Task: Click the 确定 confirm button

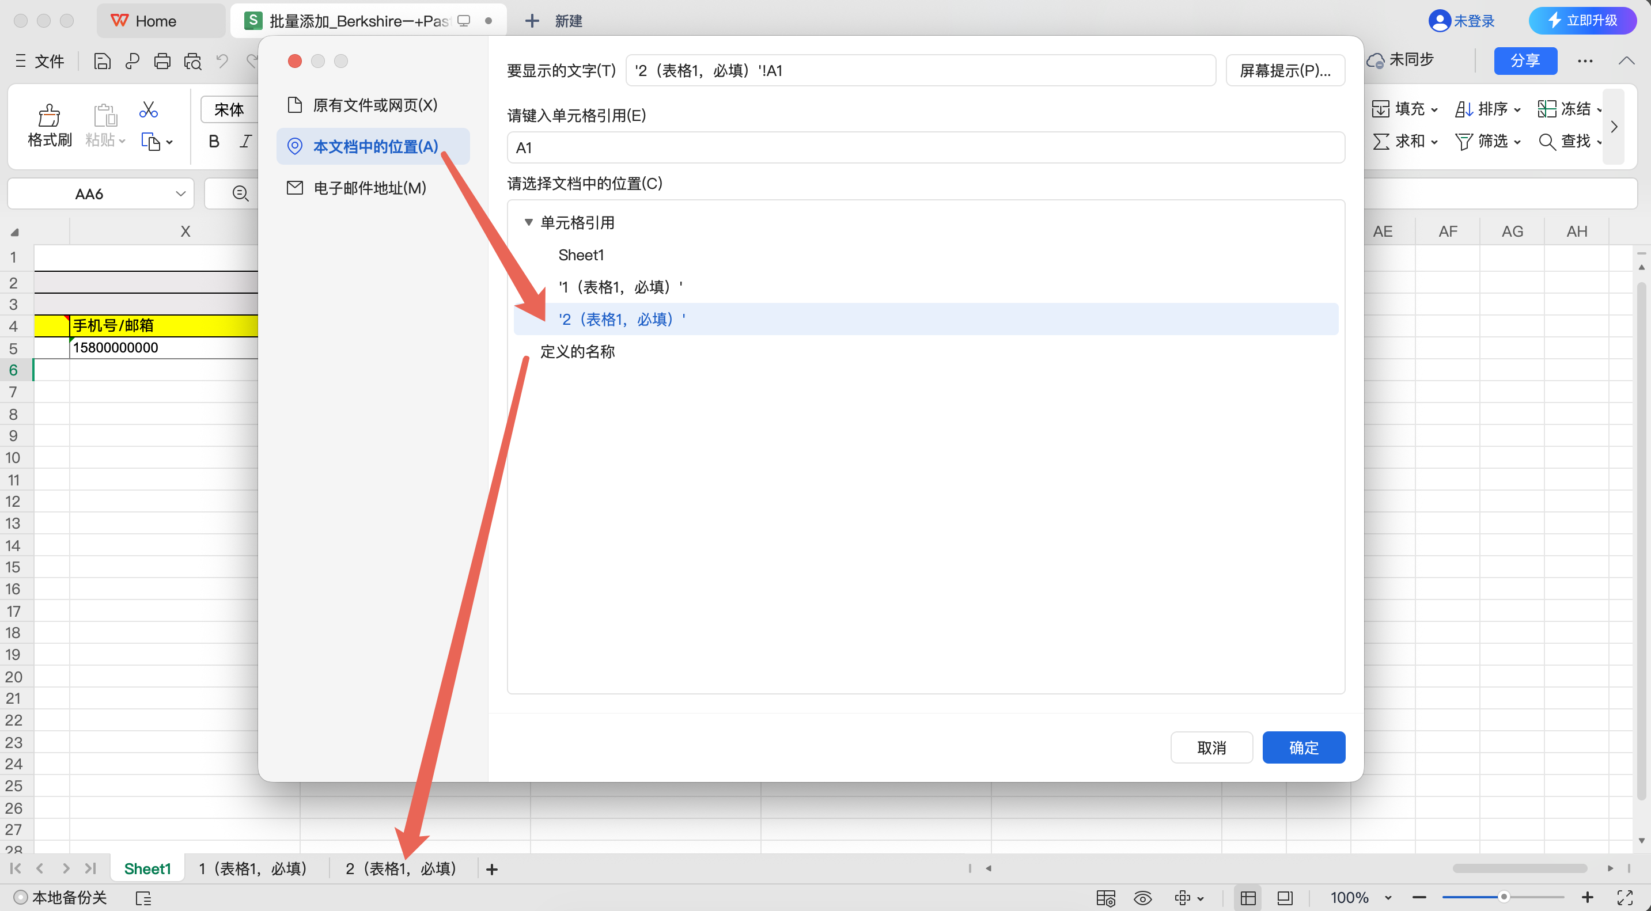Action: (1303, 747)
